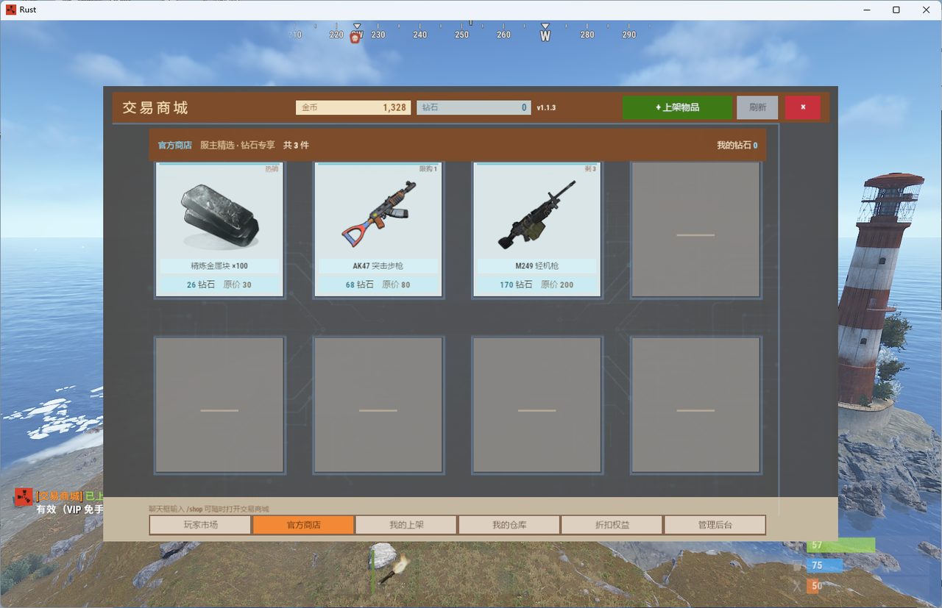Go to the 我的仓库 tab

point(509,525)
